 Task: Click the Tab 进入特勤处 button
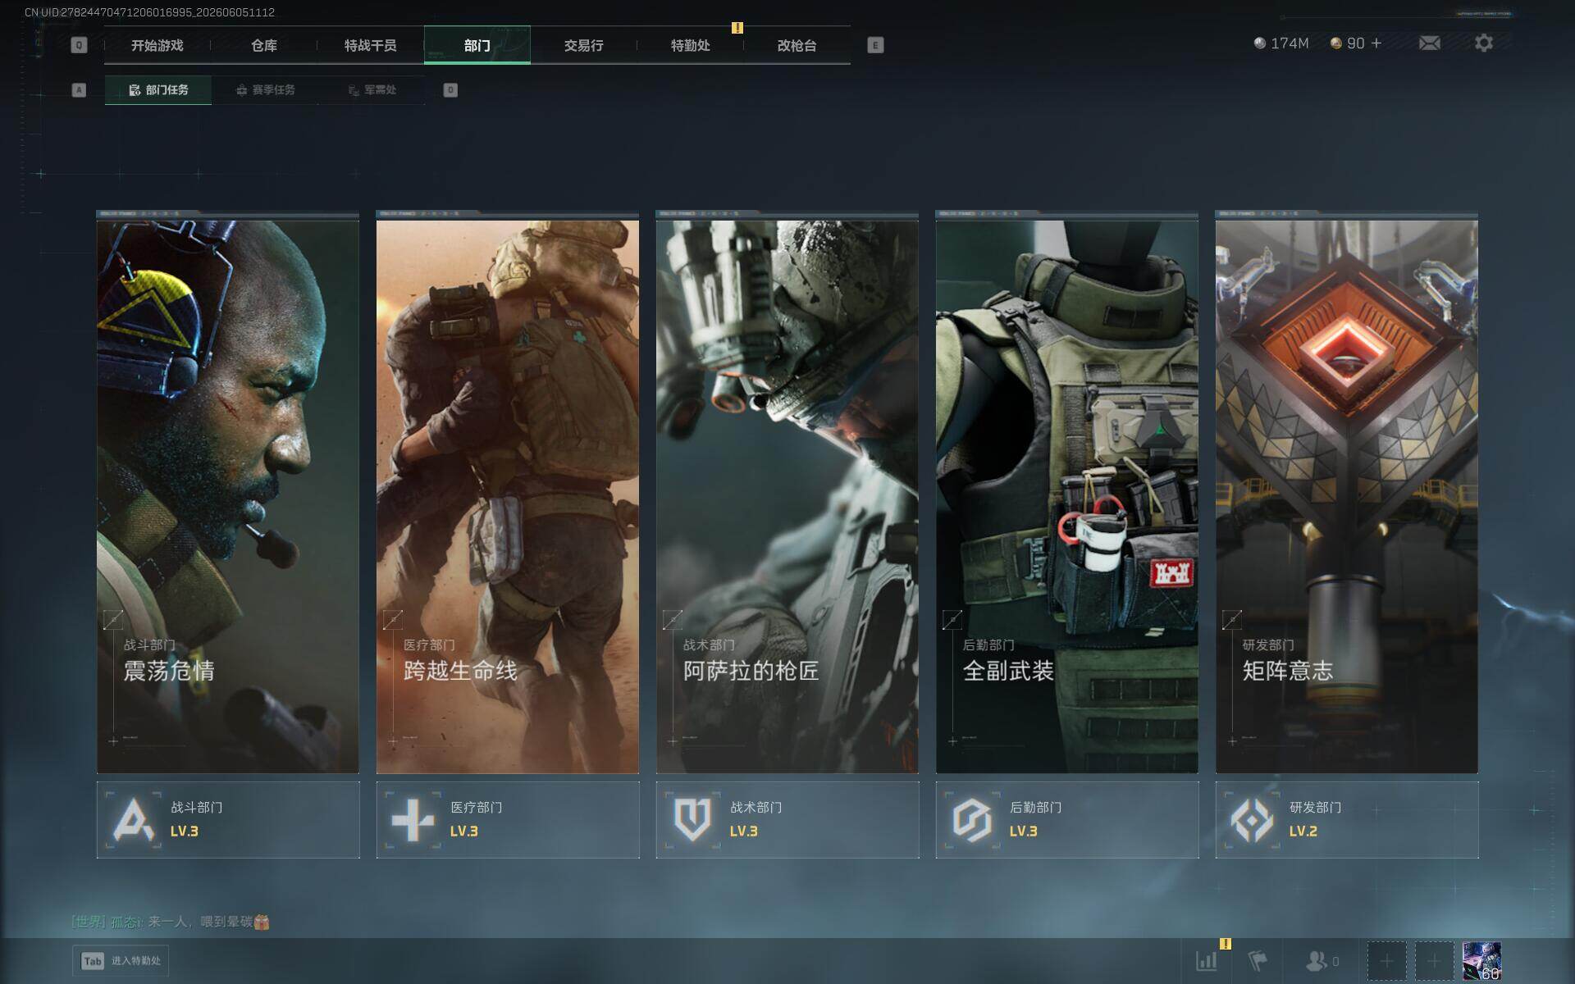(x=121, y=960)
